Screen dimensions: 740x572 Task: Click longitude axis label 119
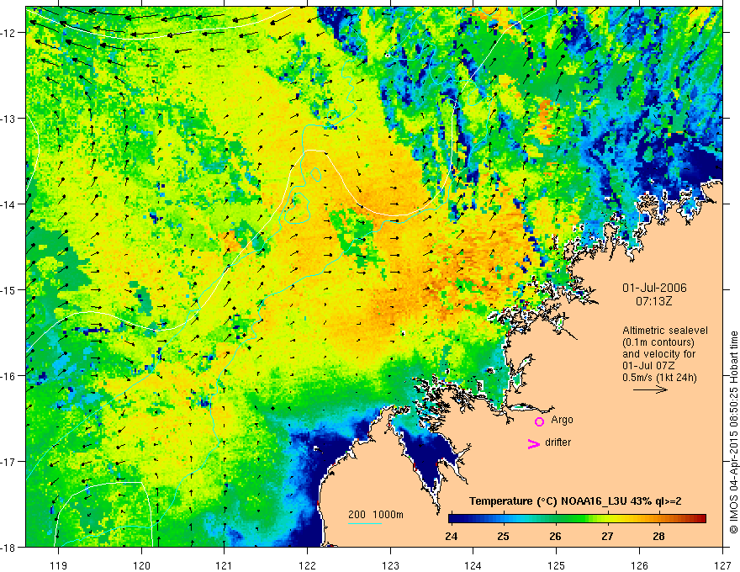59,564
